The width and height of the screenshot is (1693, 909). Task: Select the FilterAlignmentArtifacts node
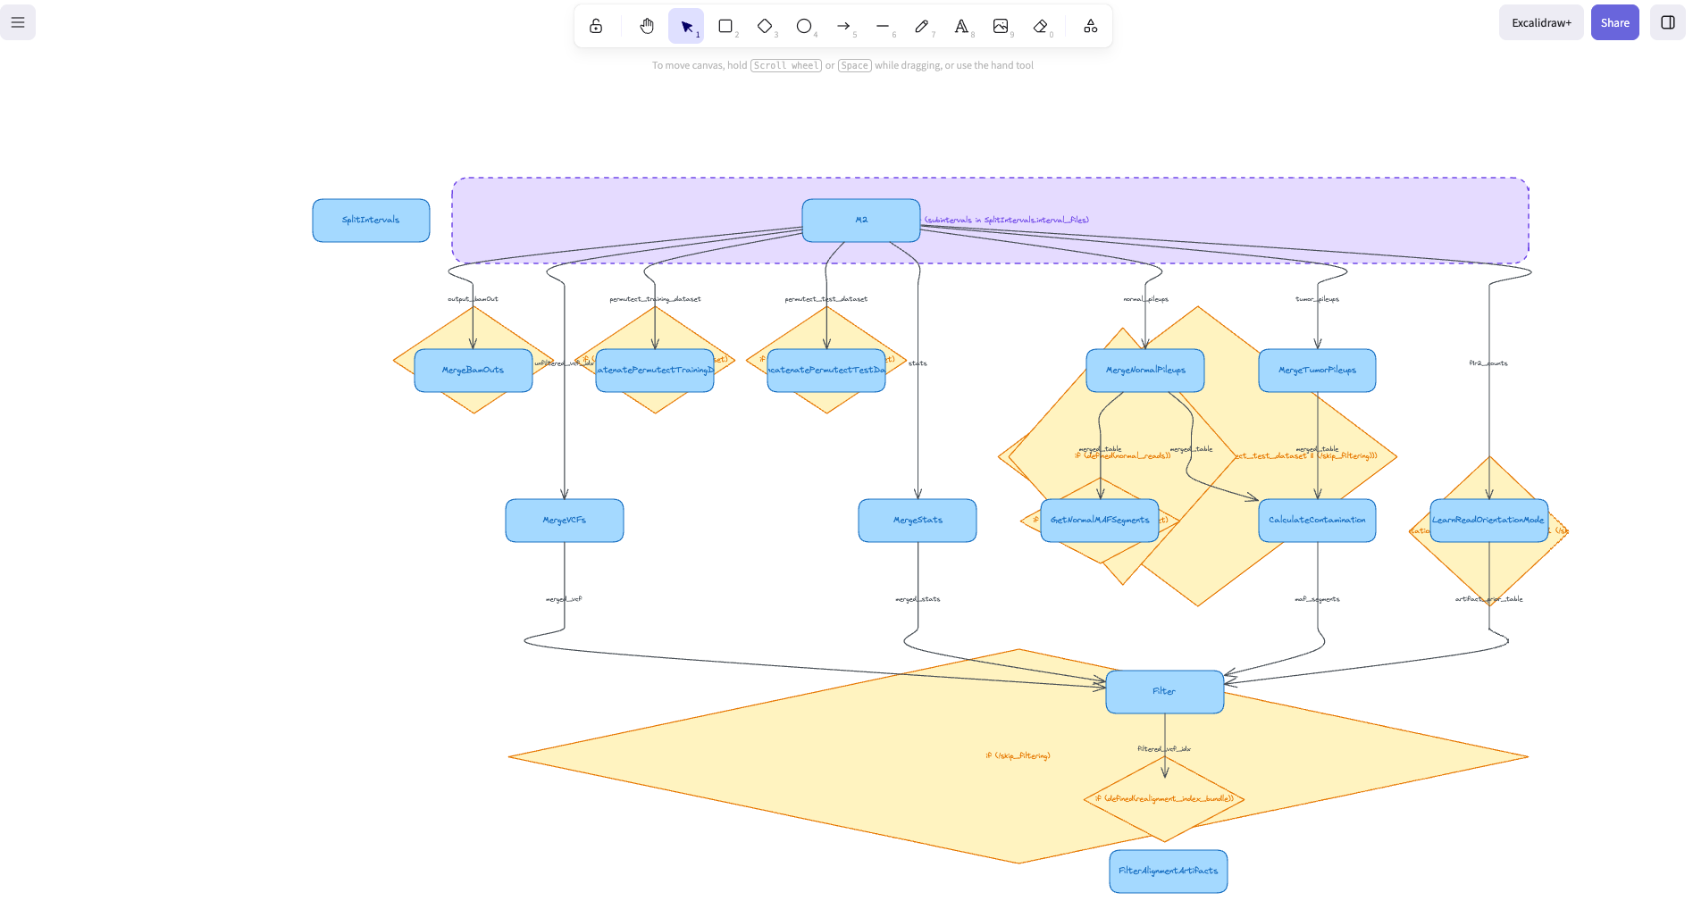[x=1168, y=871]
